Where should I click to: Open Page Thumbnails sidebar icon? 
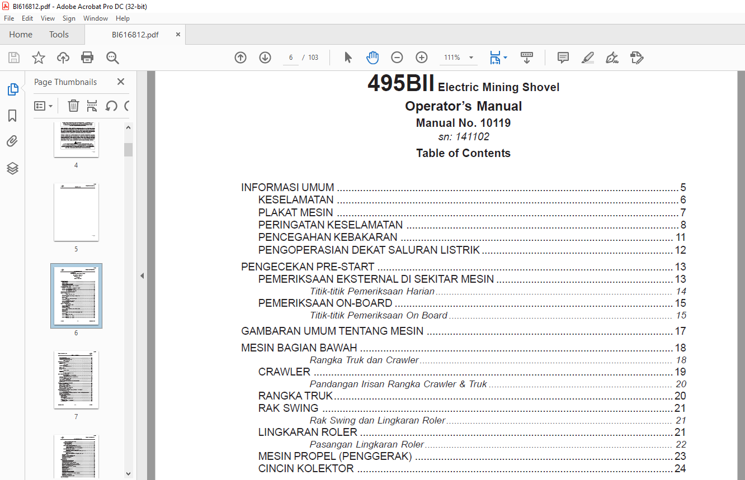click(12, 89)
